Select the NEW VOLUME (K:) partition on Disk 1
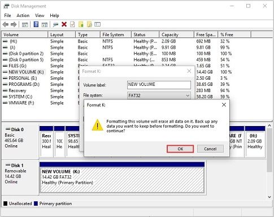The image size is (274, 217). 122,177
